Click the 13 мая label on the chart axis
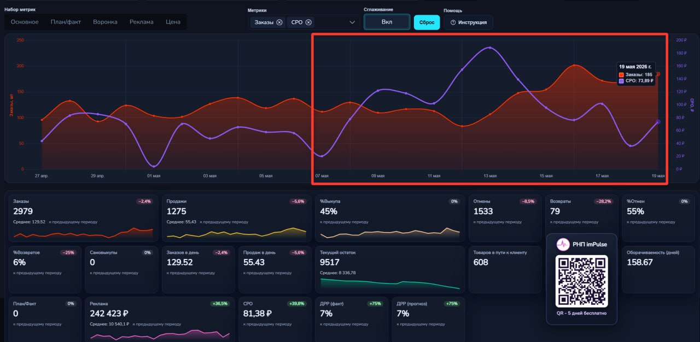Screen dimensions: 700x342 490,176
